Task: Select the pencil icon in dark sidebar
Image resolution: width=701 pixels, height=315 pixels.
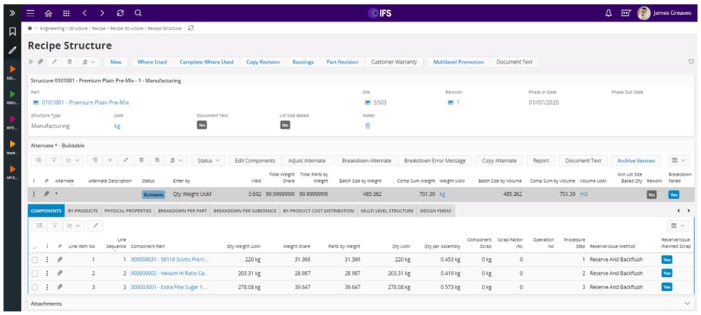Action: pyautogui.click(x=13, y=50)
